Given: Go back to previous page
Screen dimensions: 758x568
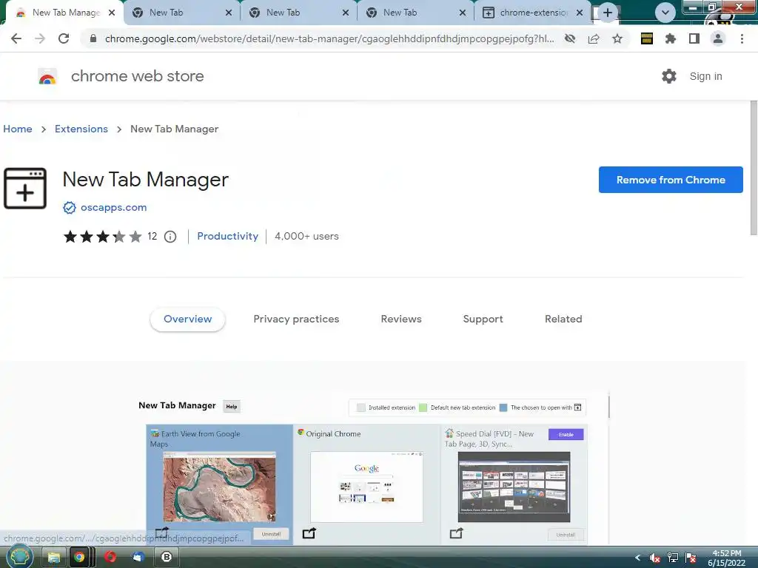Looking at the screenshot, I should tap(16, 38).
